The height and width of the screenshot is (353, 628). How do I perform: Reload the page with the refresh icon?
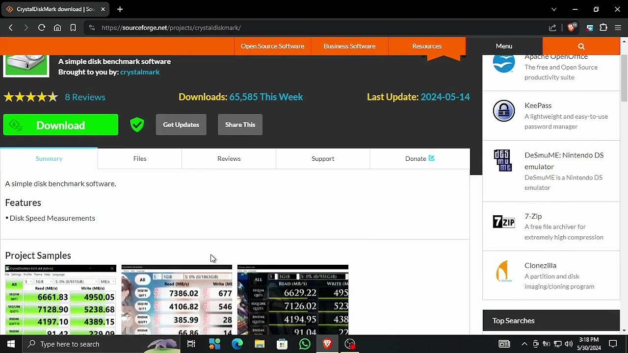click(x=42, y=28)
